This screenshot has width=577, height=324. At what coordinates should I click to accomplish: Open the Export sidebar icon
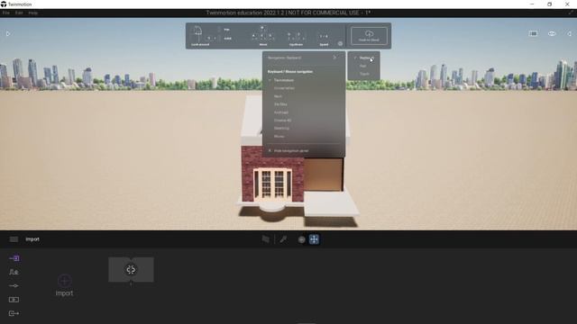tap(14, 313)
